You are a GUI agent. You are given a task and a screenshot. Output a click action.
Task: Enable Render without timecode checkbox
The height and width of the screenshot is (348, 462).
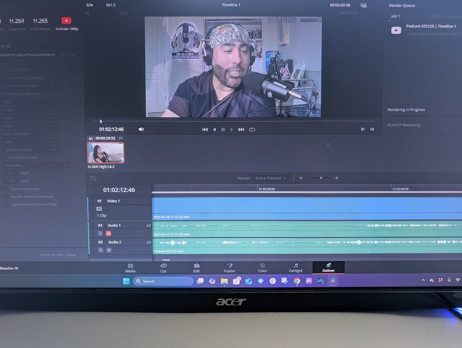click(7, 197)
